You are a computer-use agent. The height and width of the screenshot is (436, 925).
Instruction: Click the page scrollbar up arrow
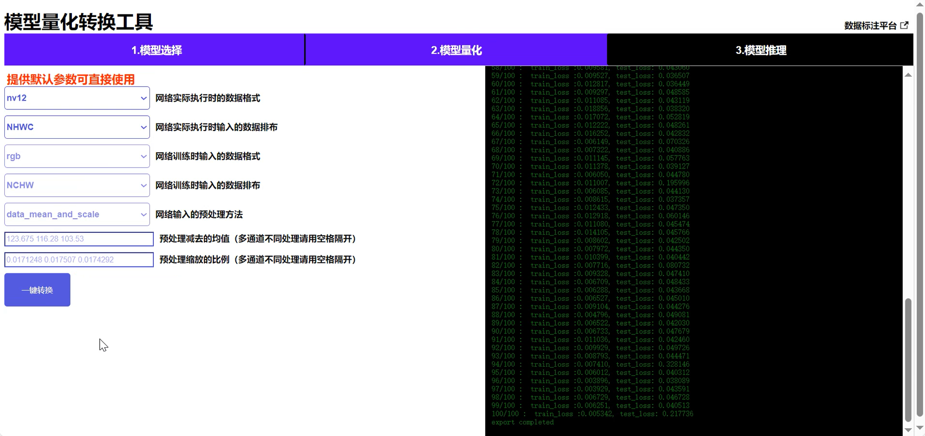click(920, 4)
